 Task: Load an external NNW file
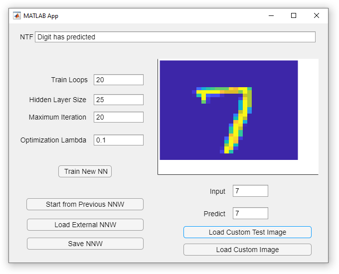[85, 225]
